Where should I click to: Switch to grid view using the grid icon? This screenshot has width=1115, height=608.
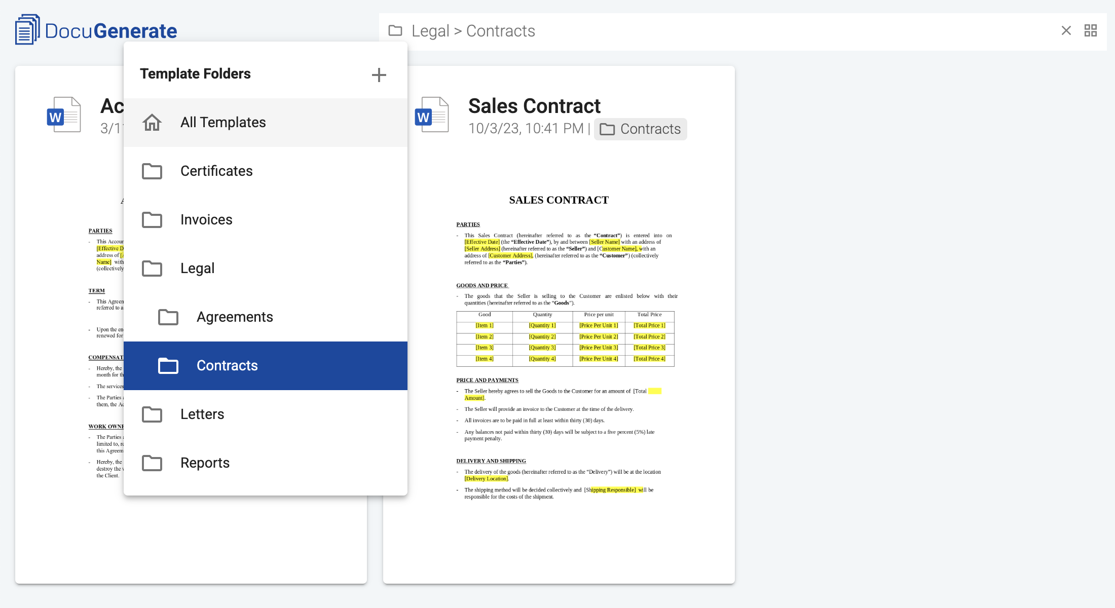[1091, 30]
